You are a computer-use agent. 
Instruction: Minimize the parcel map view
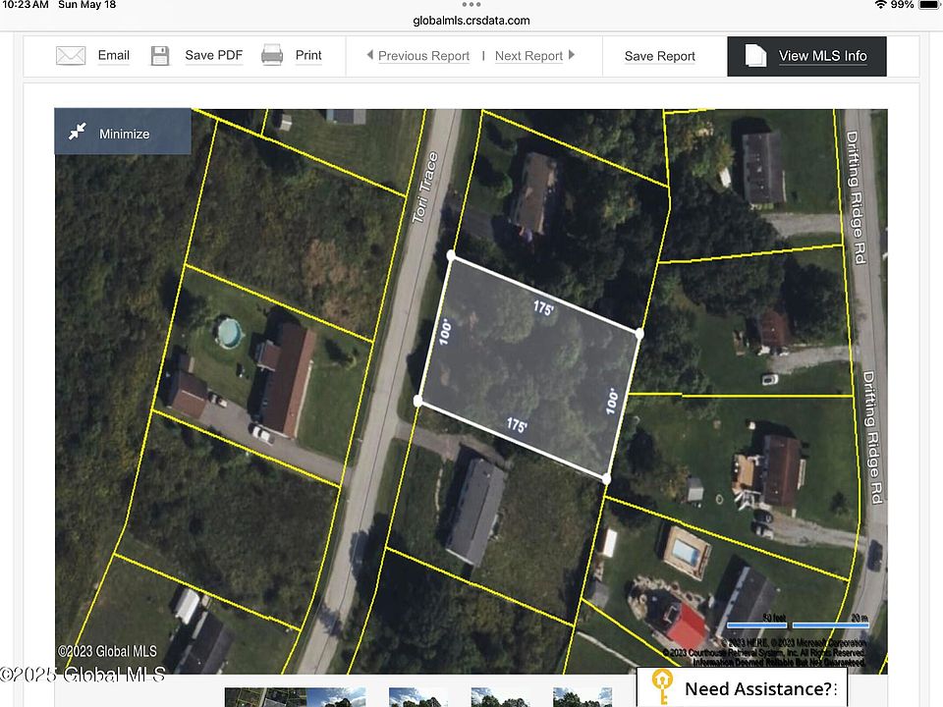tap(124, 132)
